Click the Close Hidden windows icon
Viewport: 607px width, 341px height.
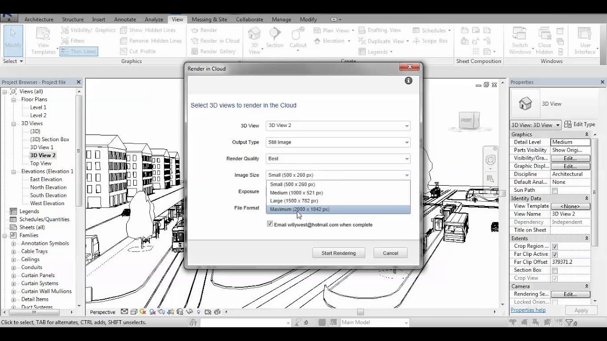(544, 41)
